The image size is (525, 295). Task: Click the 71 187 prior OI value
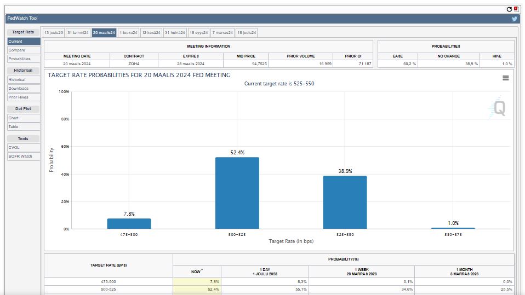pyautogui.click(x=365, y=63)
